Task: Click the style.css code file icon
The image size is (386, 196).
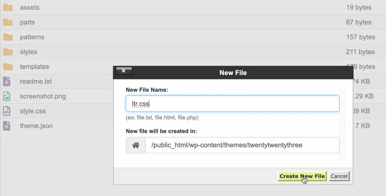Action: pyautogui.click(x=7, y=111)
